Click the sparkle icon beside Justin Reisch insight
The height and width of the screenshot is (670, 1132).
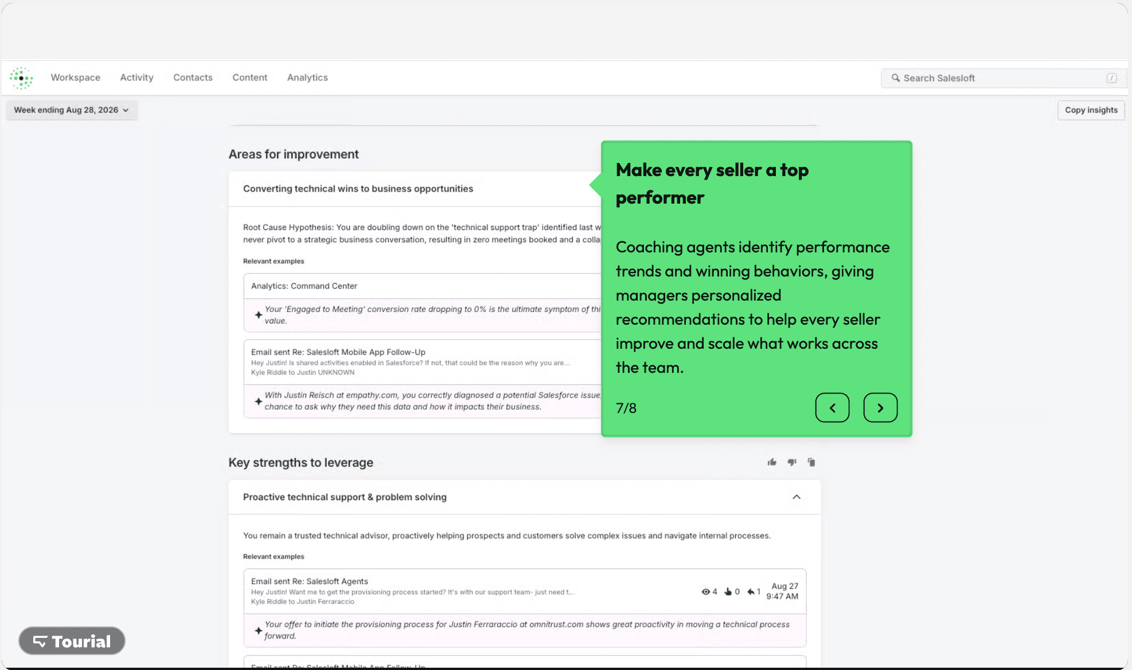click(258, 401)
